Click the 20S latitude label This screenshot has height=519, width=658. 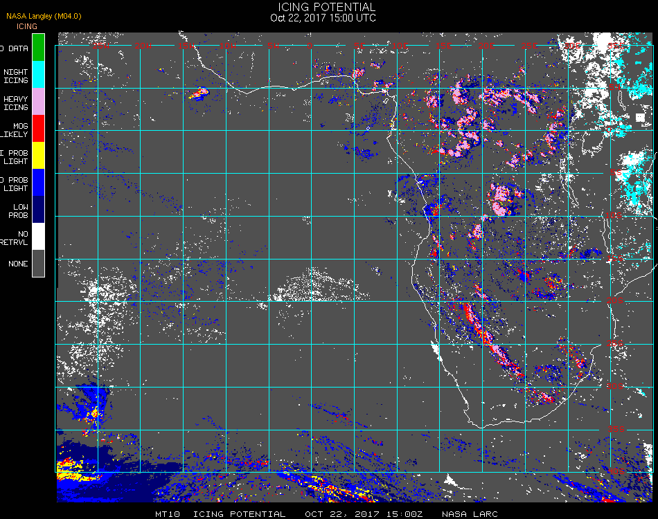click(x=615, y=301)
